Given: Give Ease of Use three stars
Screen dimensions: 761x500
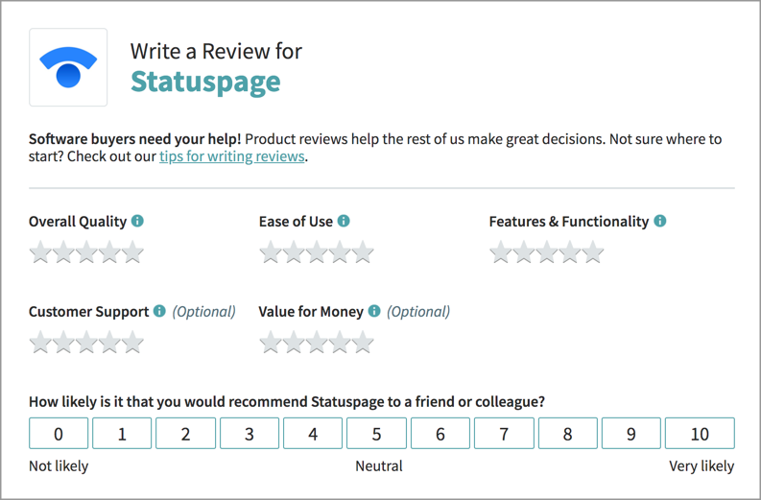Looking at the screenshot, I should 317,252.
